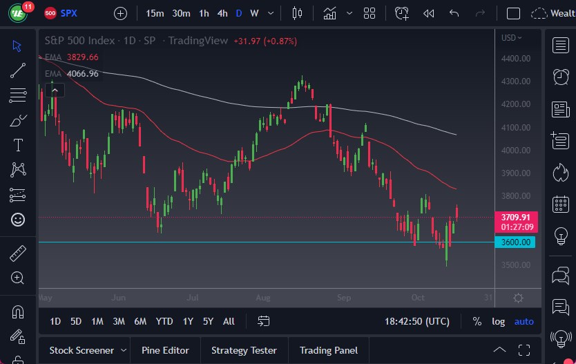576x364 pixels.
Task: Open the candlestick chart style picker
Action: coord(298,13)
